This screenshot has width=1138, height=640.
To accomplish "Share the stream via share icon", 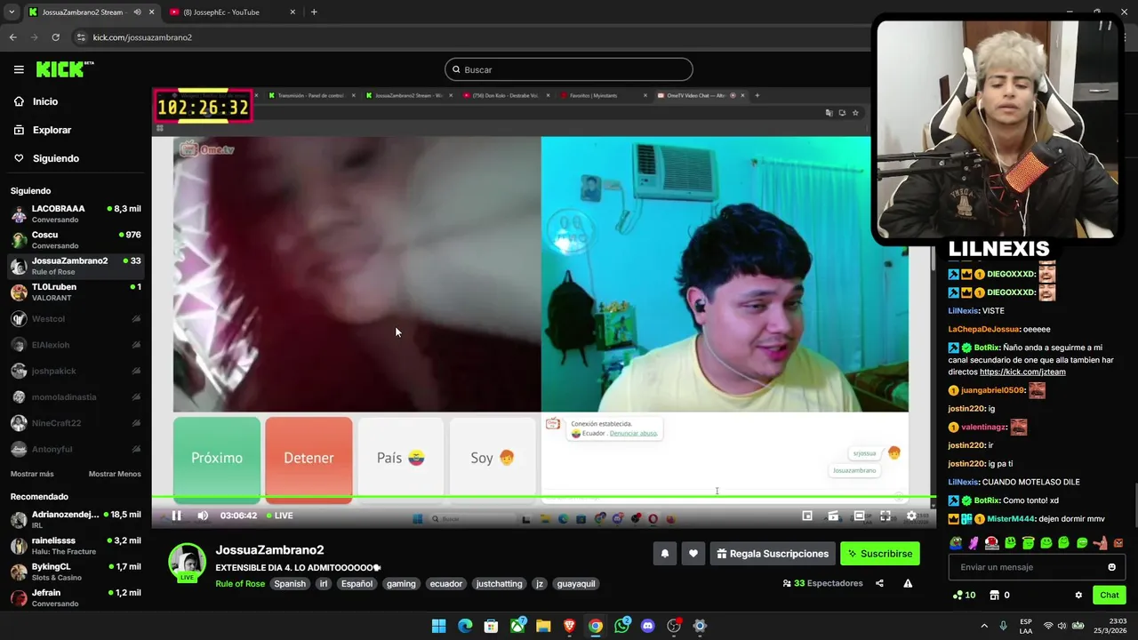I will 879,583.
